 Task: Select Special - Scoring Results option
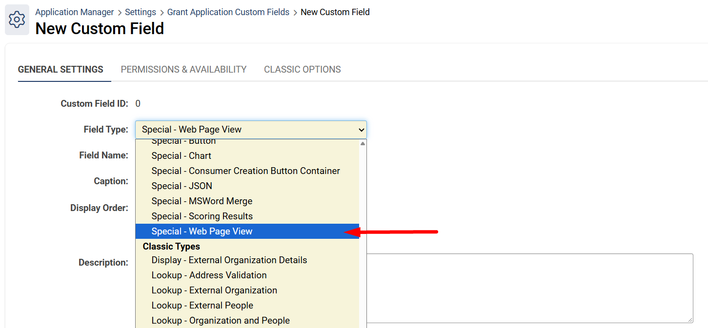click(247, 216)
